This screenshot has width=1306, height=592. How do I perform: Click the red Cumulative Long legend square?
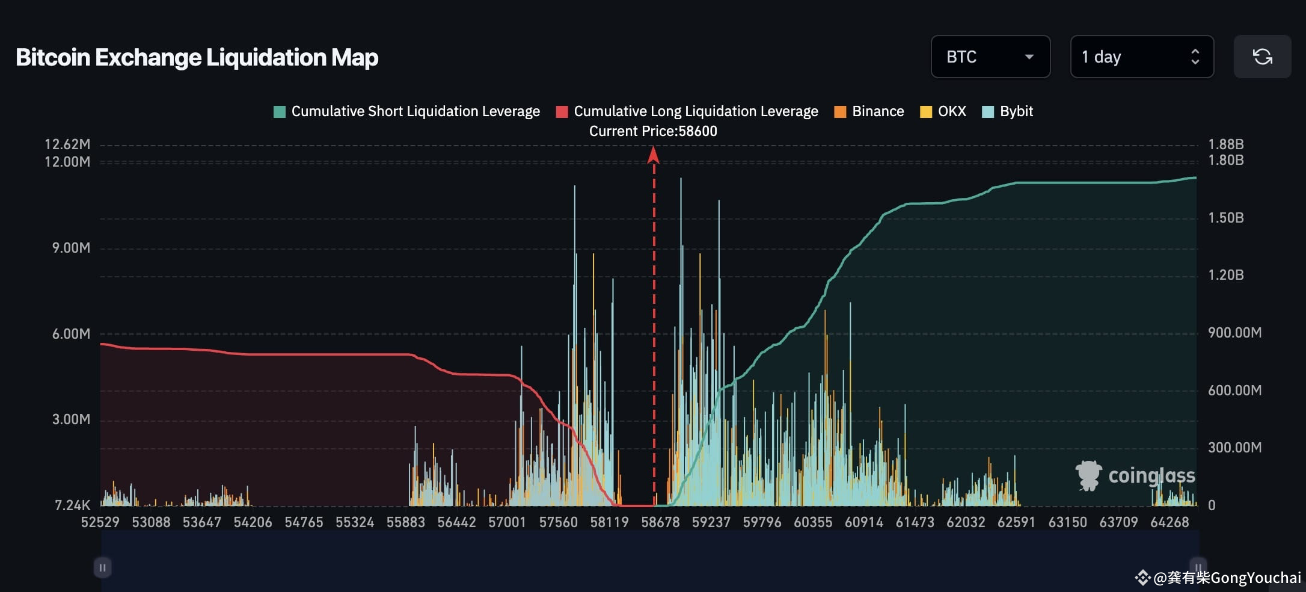[x=562, y=111]
